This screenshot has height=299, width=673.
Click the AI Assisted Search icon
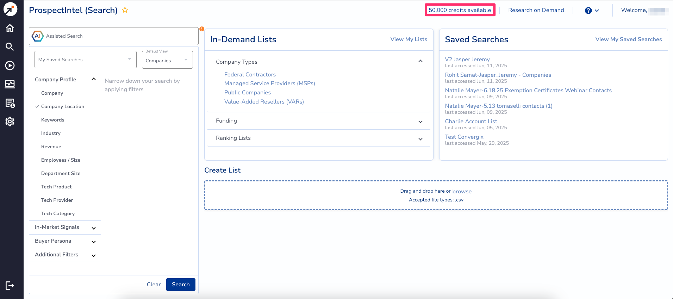coord(38,36)
